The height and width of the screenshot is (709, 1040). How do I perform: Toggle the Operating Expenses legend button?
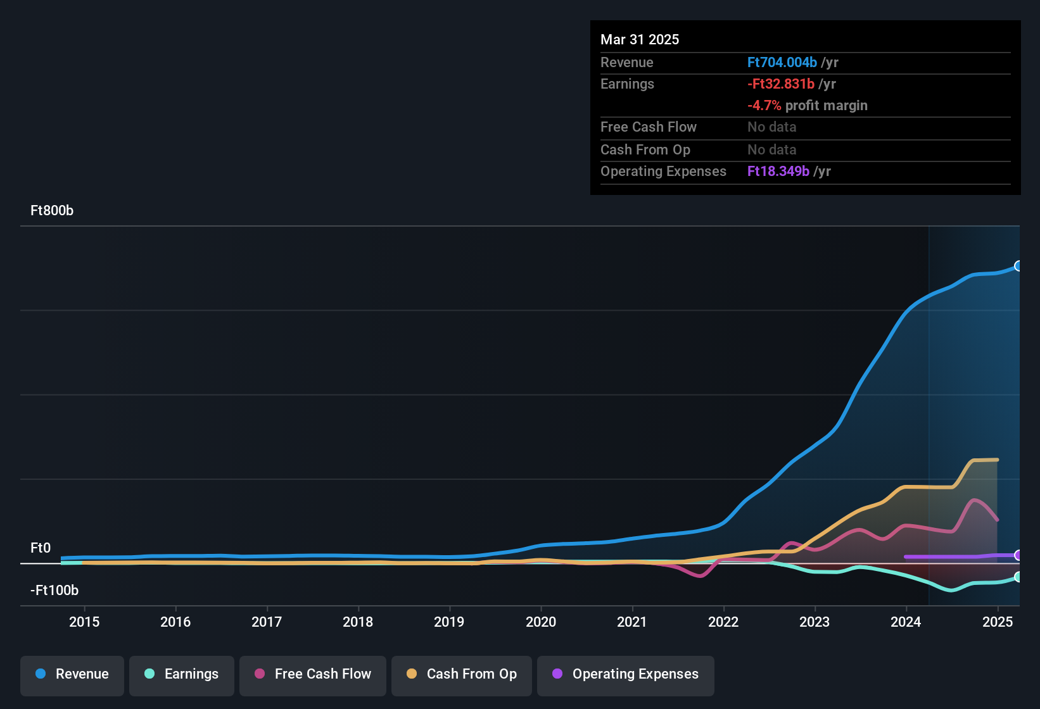626,675
